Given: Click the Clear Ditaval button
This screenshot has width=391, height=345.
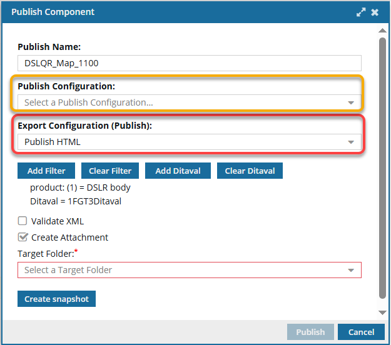Looking at the screenshot, I should pos(250,171).
